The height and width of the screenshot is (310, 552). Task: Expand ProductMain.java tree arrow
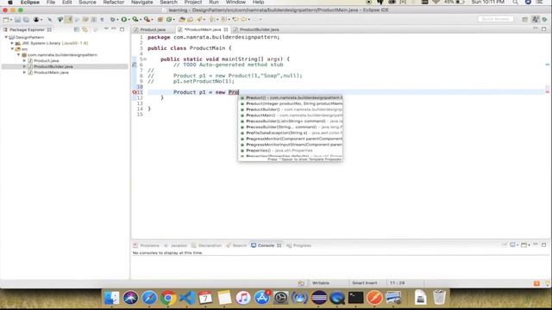pyautogui.click(x=24, y=72)
